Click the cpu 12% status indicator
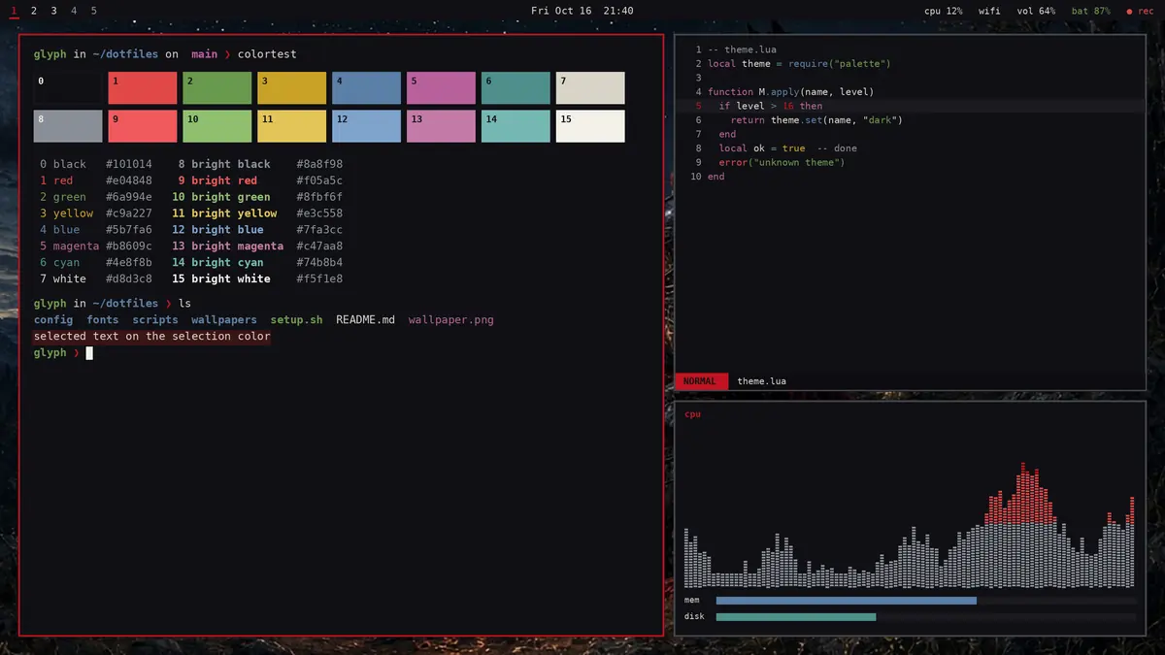Viewport: 1165px width, 655px height. (944, 11)
